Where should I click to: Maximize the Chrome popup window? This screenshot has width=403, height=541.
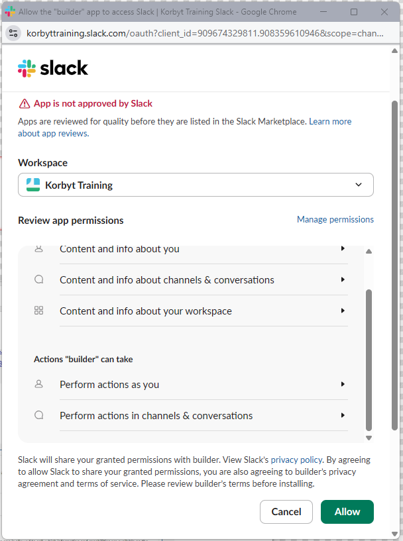(354, 12)
